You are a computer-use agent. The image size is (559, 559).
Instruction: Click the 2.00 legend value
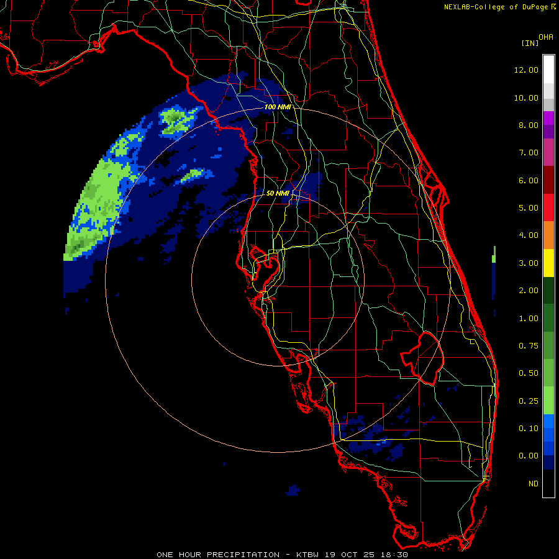pos(529,291)
